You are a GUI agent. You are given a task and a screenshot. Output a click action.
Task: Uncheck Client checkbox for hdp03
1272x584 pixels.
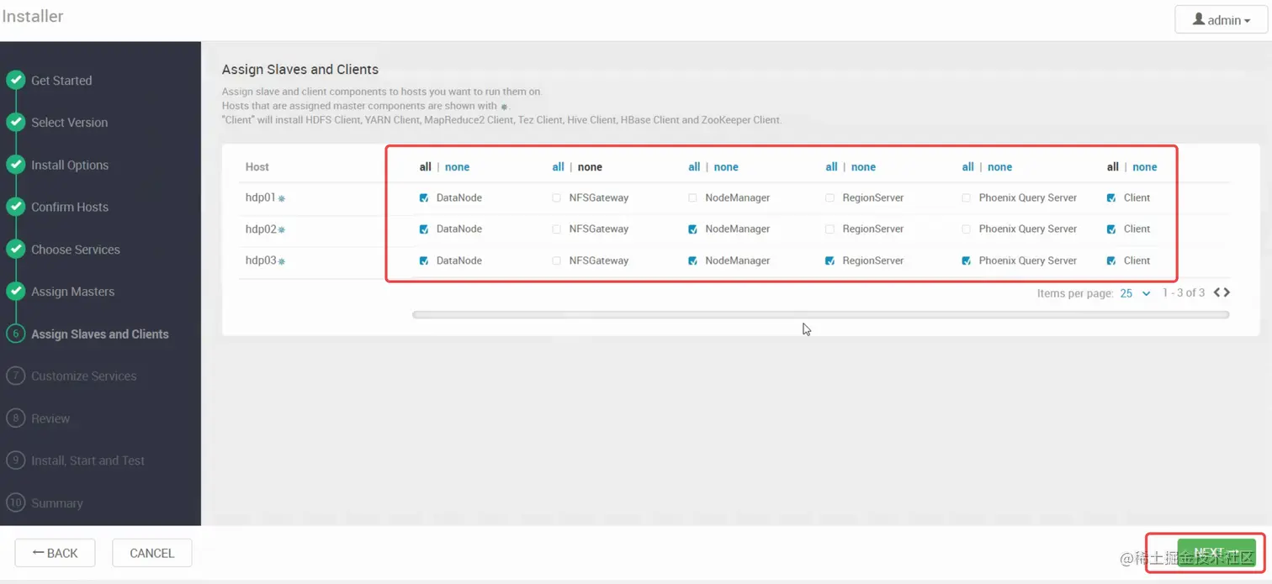(1111, 261)
